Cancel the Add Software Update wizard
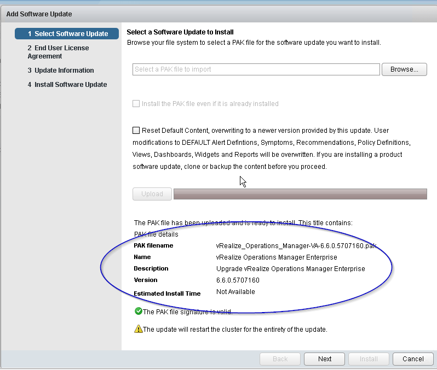This screenshot has width=437, height=370. click(413, 359)
